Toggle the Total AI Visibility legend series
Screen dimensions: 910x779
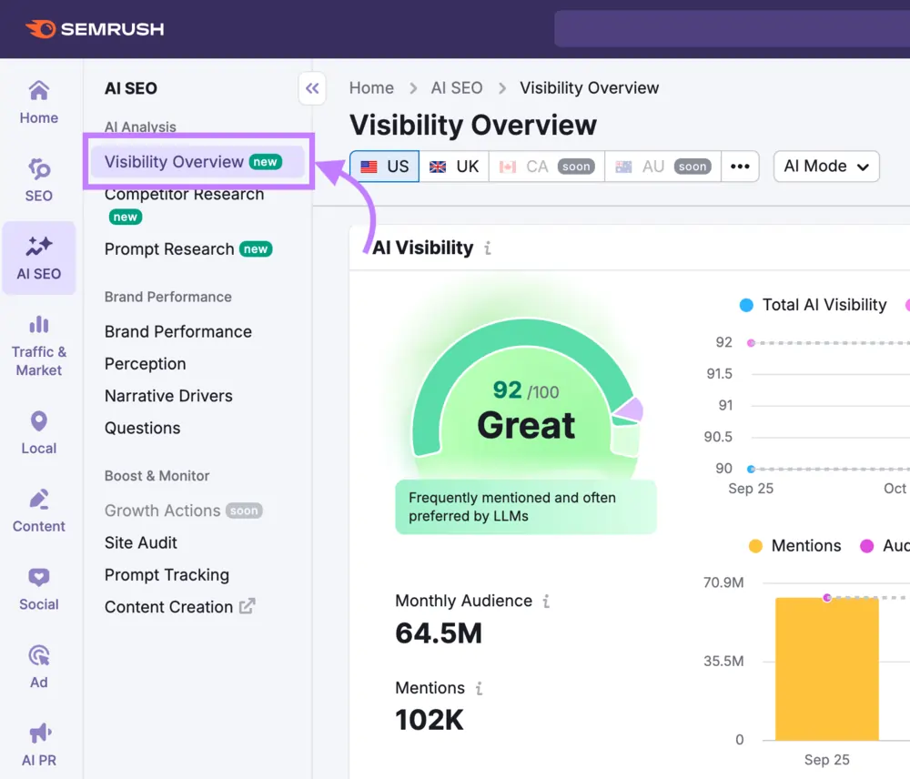point(813,305)
